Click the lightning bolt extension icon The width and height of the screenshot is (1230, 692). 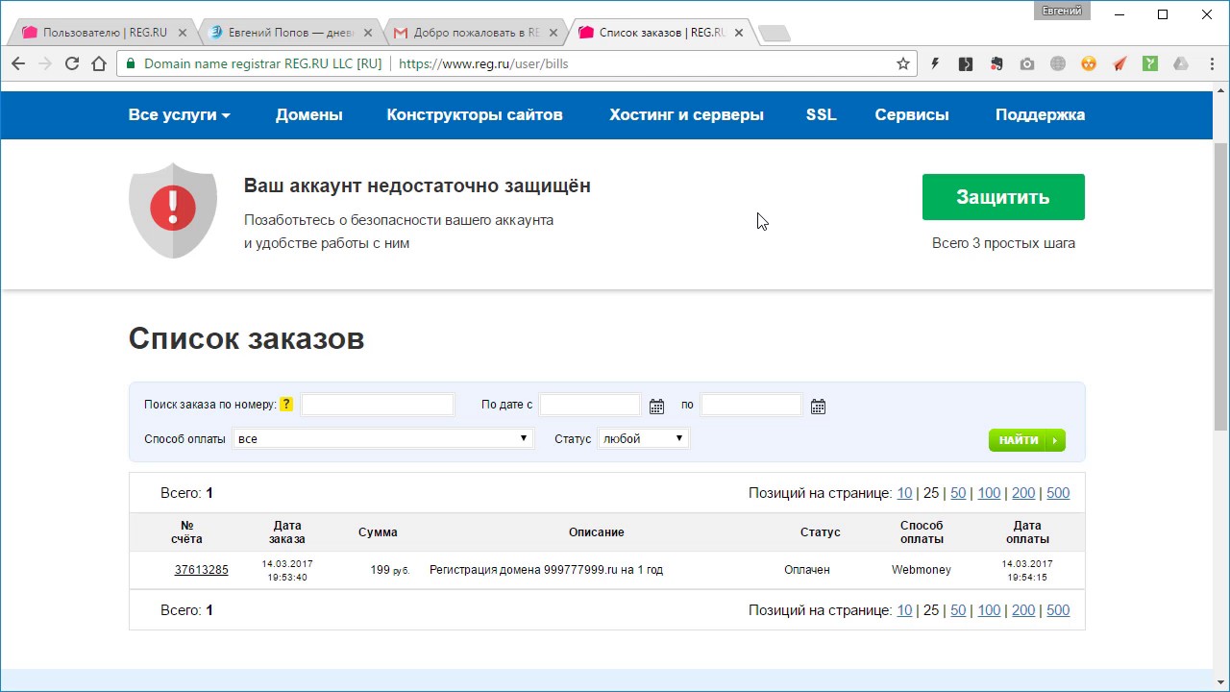(x=935, y=63)
